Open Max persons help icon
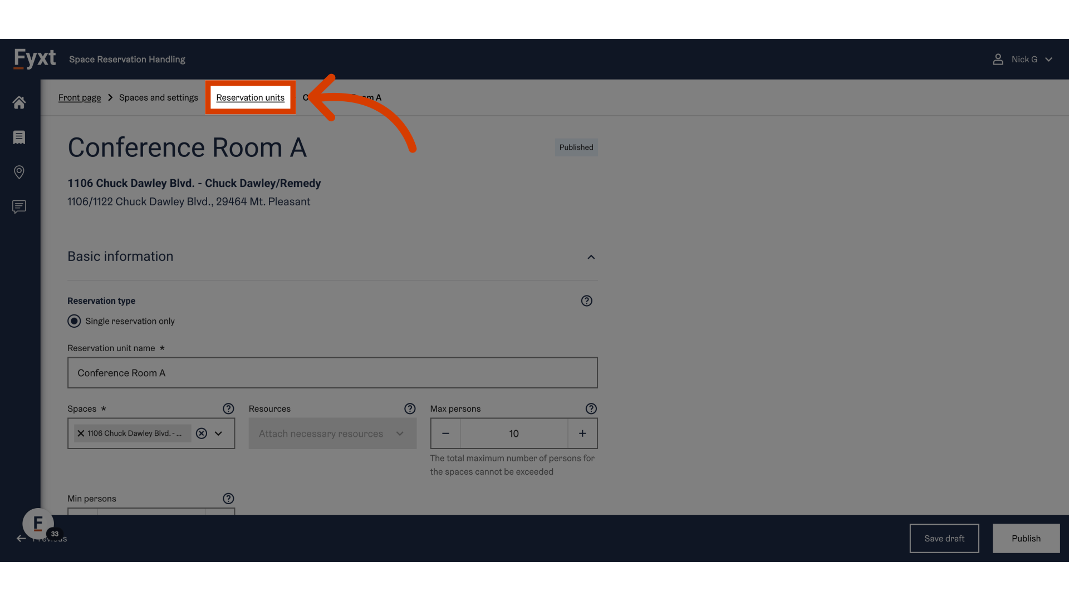Image resolution: width=1069 pixels, height=601 pixels. 591,408
